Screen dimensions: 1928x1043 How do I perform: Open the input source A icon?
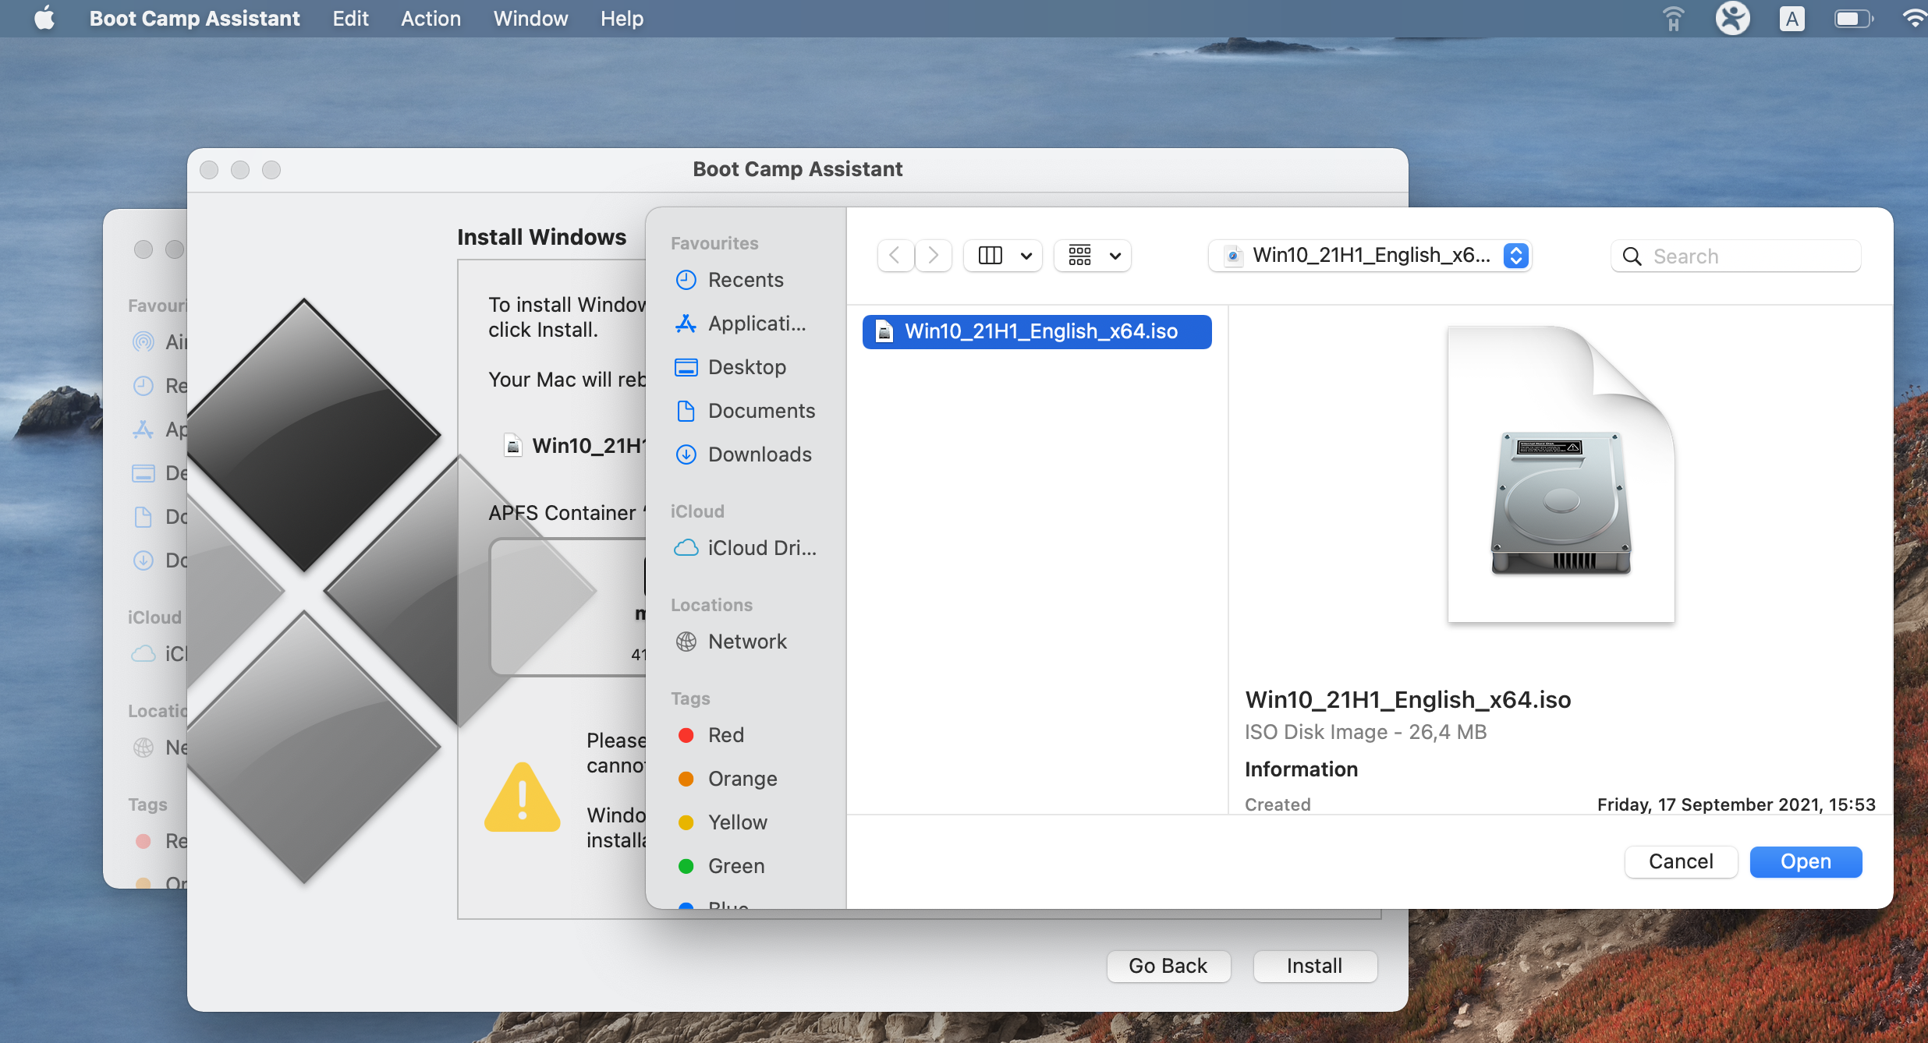tap(1792, 18)
